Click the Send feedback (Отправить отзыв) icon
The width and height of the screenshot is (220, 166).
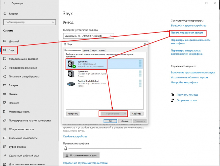172,100
